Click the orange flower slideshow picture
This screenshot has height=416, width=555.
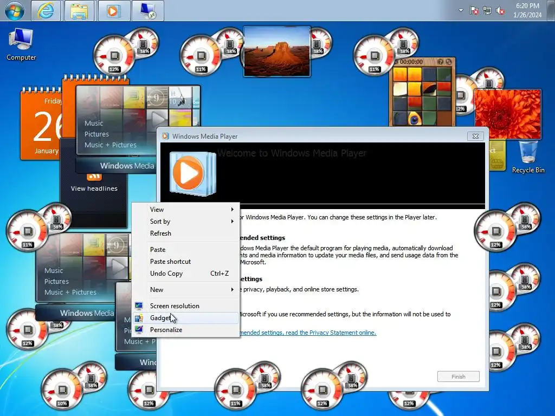pos(507,114)
